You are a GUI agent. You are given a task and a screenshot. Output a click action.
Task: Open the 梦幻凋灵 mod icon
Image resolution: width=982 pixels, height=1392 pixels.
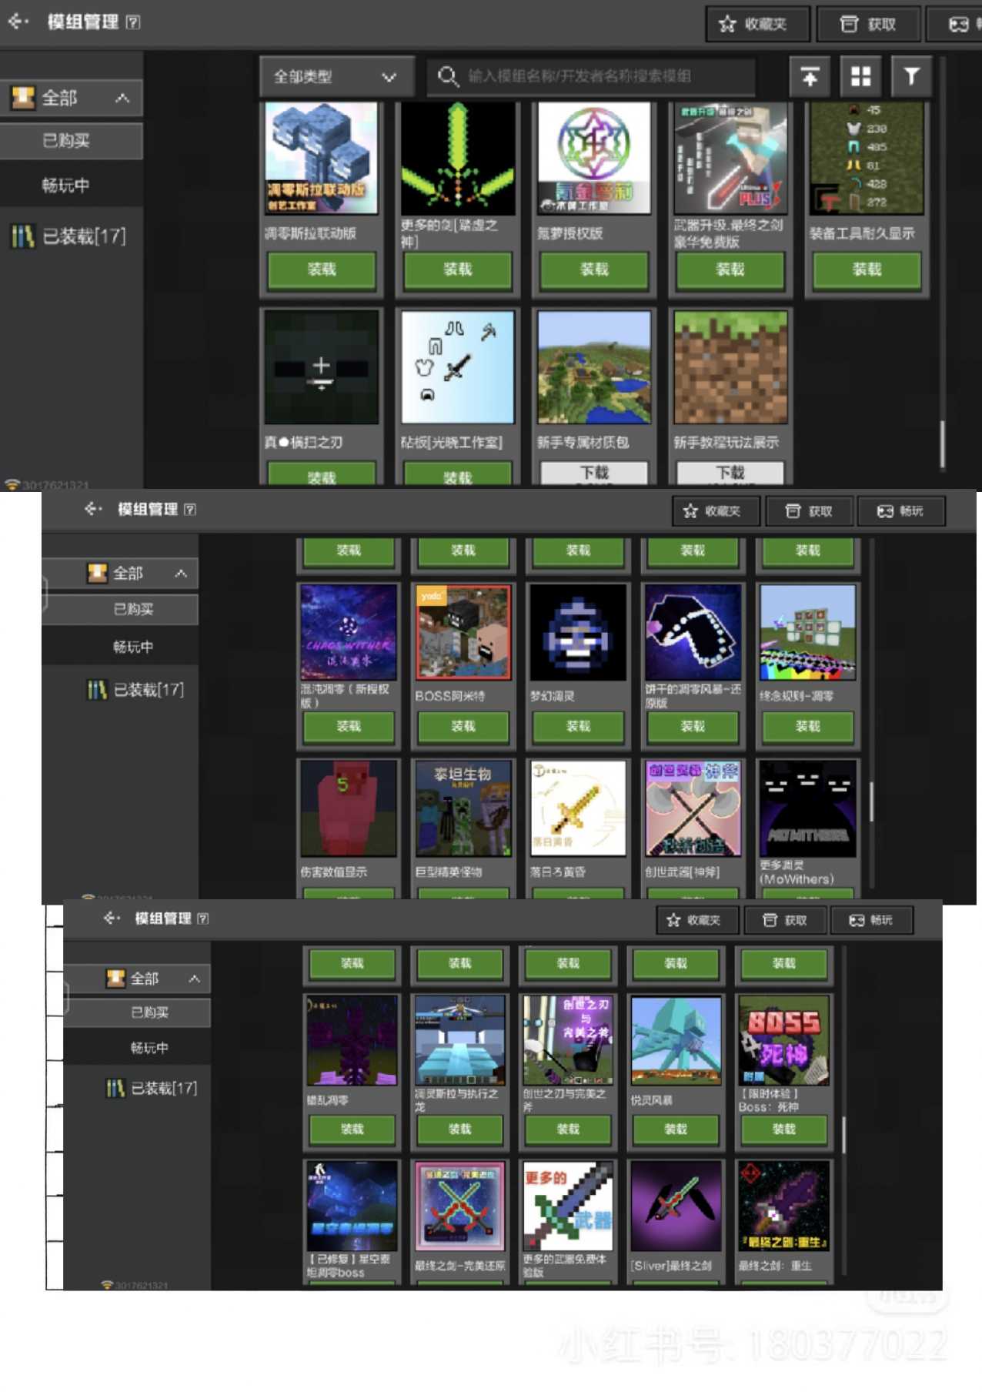click(x=578, y=632)
